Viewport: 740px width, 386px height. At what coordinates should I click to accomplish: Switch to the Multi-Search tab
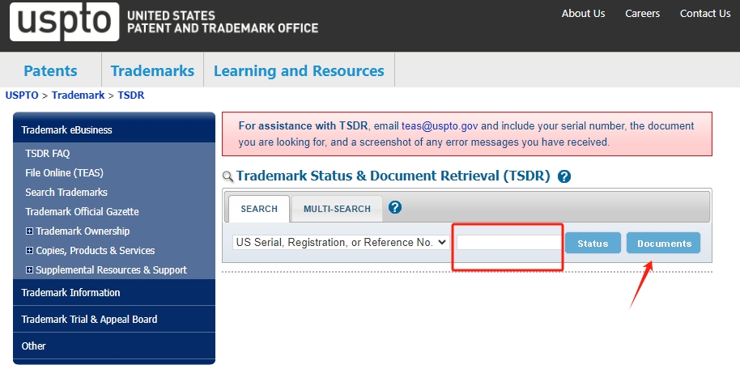click(337, 209)
